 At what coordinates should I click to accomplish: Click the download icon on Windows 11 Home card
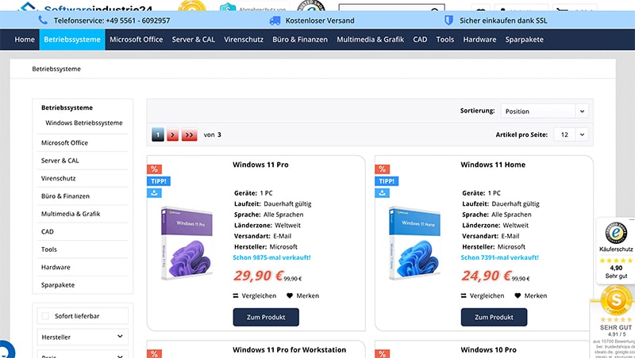pyautogui.click(x=383, y=192)
